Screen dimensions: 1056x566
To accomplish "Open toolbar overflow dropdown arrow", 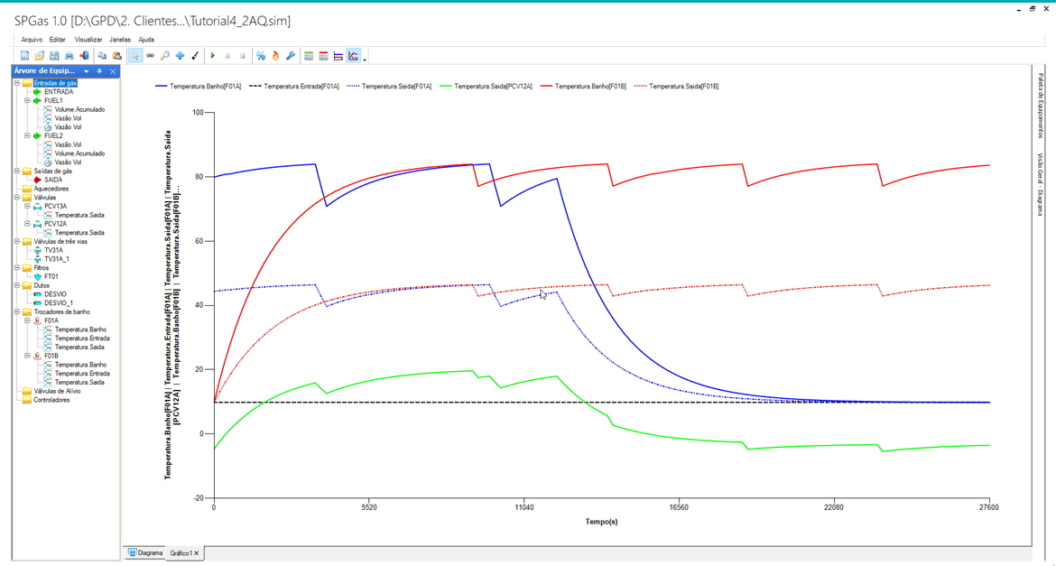I will point(365,60).
